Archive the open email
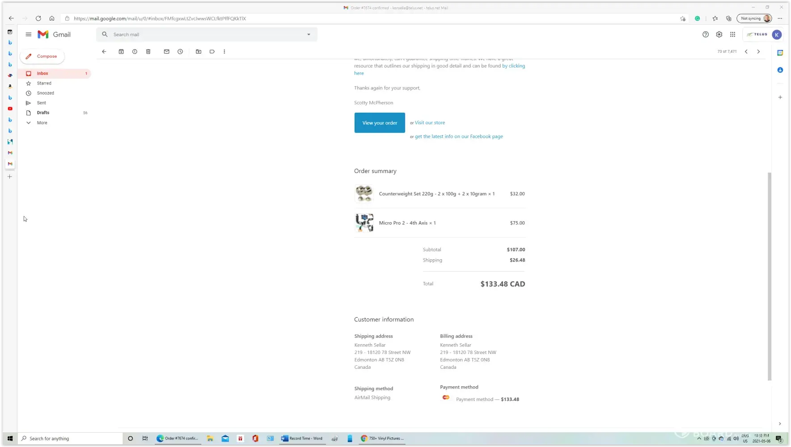The width and height of the screenshot is (791, 447). 121,51
